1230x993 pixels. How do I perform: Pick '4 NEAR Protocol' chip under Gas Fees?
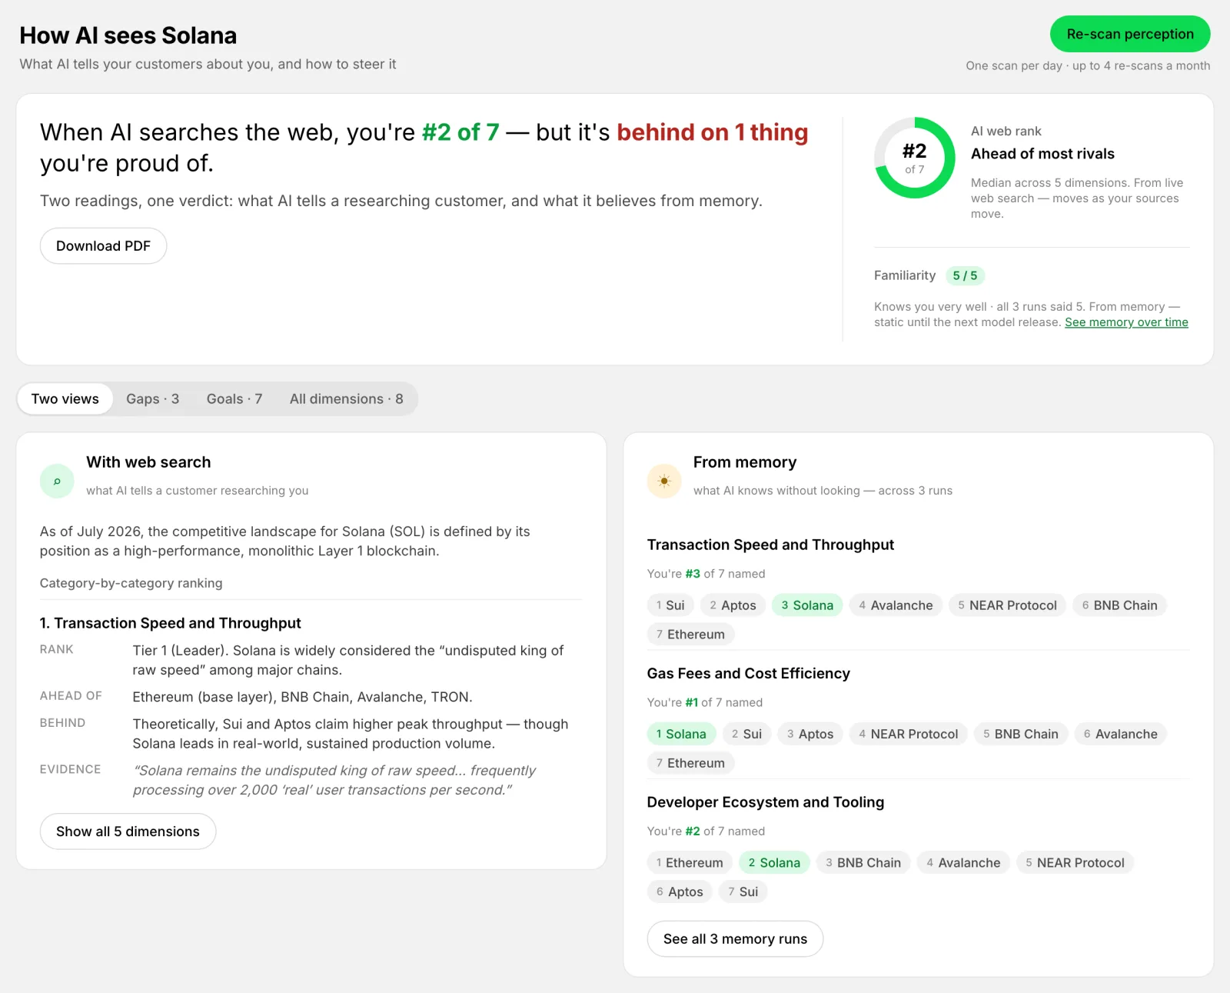pyautogui.click(x=908, y=734)
